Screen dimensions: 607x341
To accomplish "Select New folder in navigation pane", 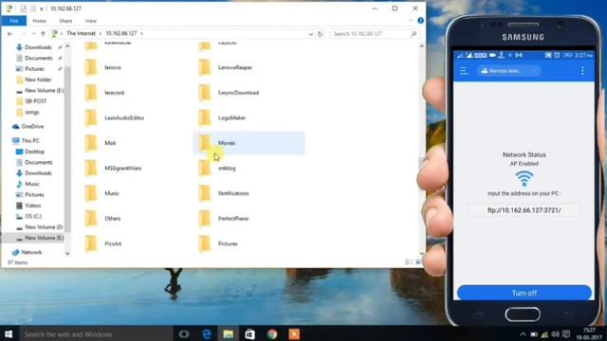I will pos(38,80).
